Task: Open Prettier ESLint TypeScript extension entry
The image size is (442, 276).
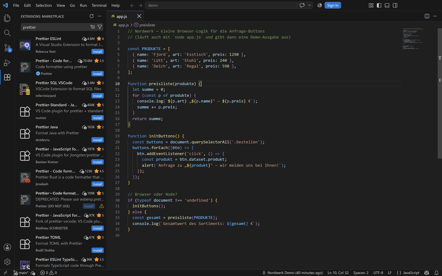Action: pos(61,263)
